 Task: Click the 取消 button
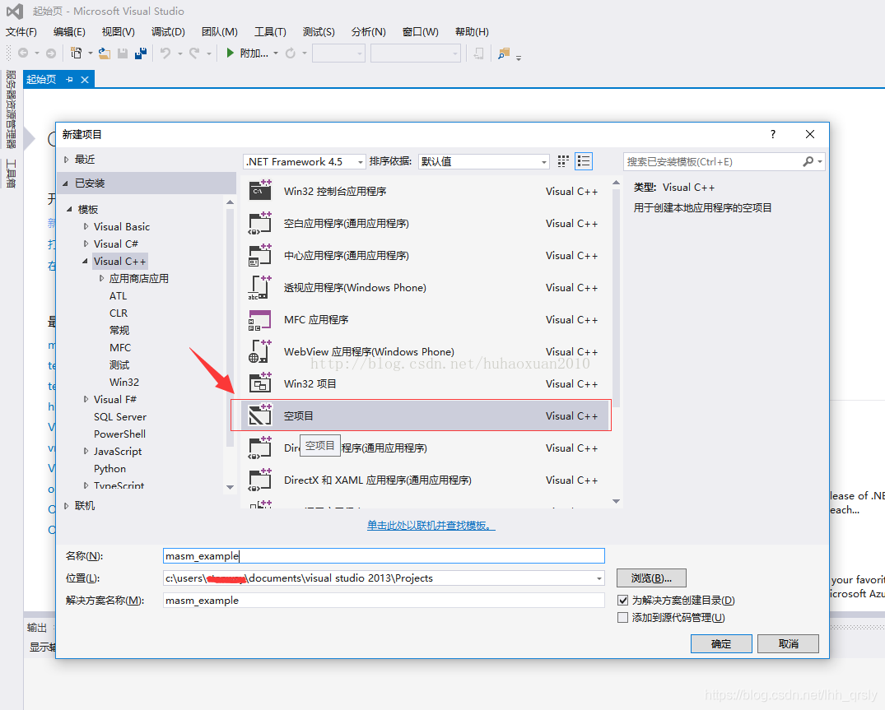pyautogui.click(x=788, y=644)
